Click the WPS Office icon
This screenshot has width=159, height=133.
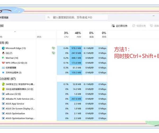point(3,63)
